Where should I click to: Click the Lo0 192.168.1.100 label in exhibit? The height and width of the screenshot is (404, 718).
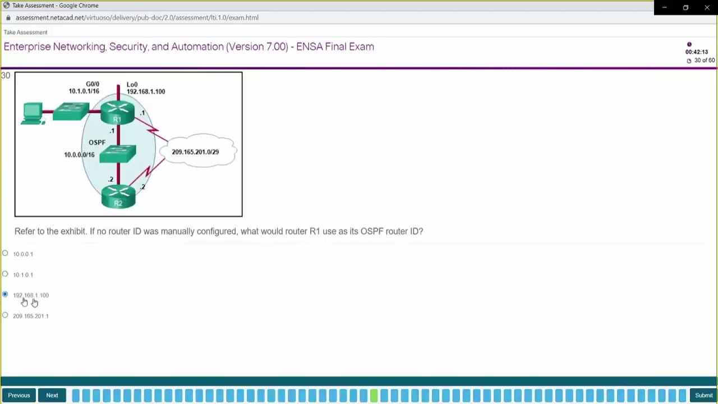click(145, 88)
